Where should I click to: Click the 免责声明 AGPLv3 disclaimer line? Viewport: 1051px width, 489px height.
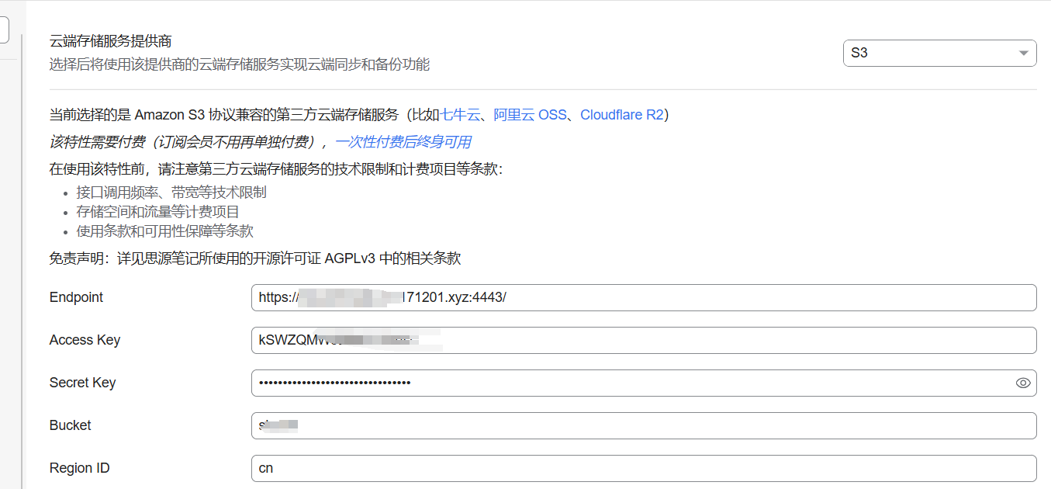[x=255, y=258]
